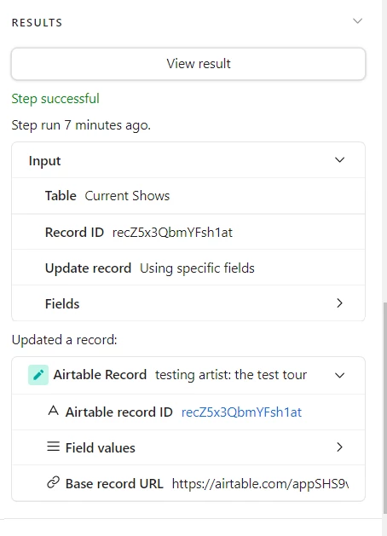Open View result button

(x=188, y=64)
